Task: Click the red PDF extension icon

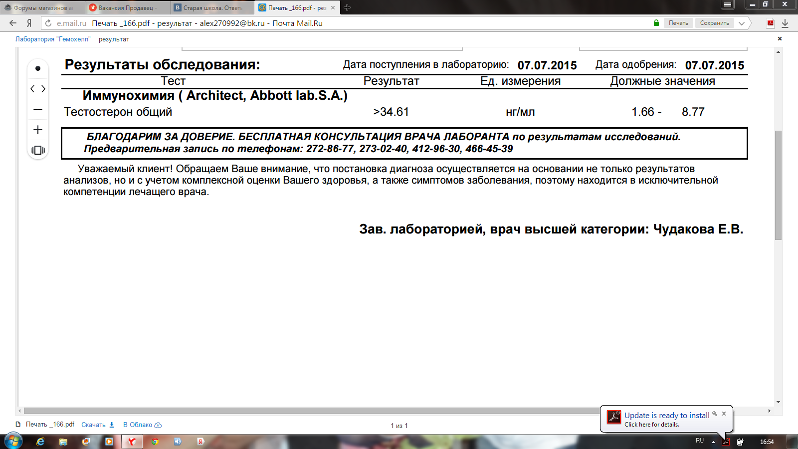Action: (x=771, y=23)
